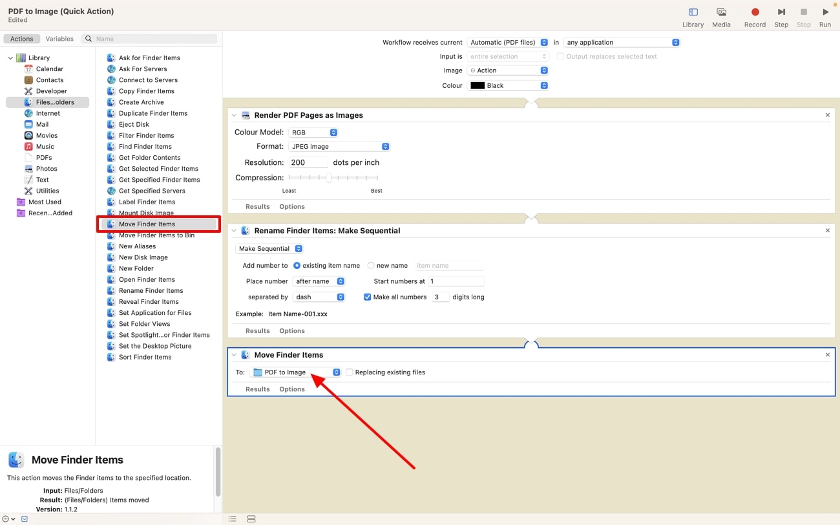Open Colour Black swatch dropdown
Viewport: 840px width, 525px height.
(508, 85)
